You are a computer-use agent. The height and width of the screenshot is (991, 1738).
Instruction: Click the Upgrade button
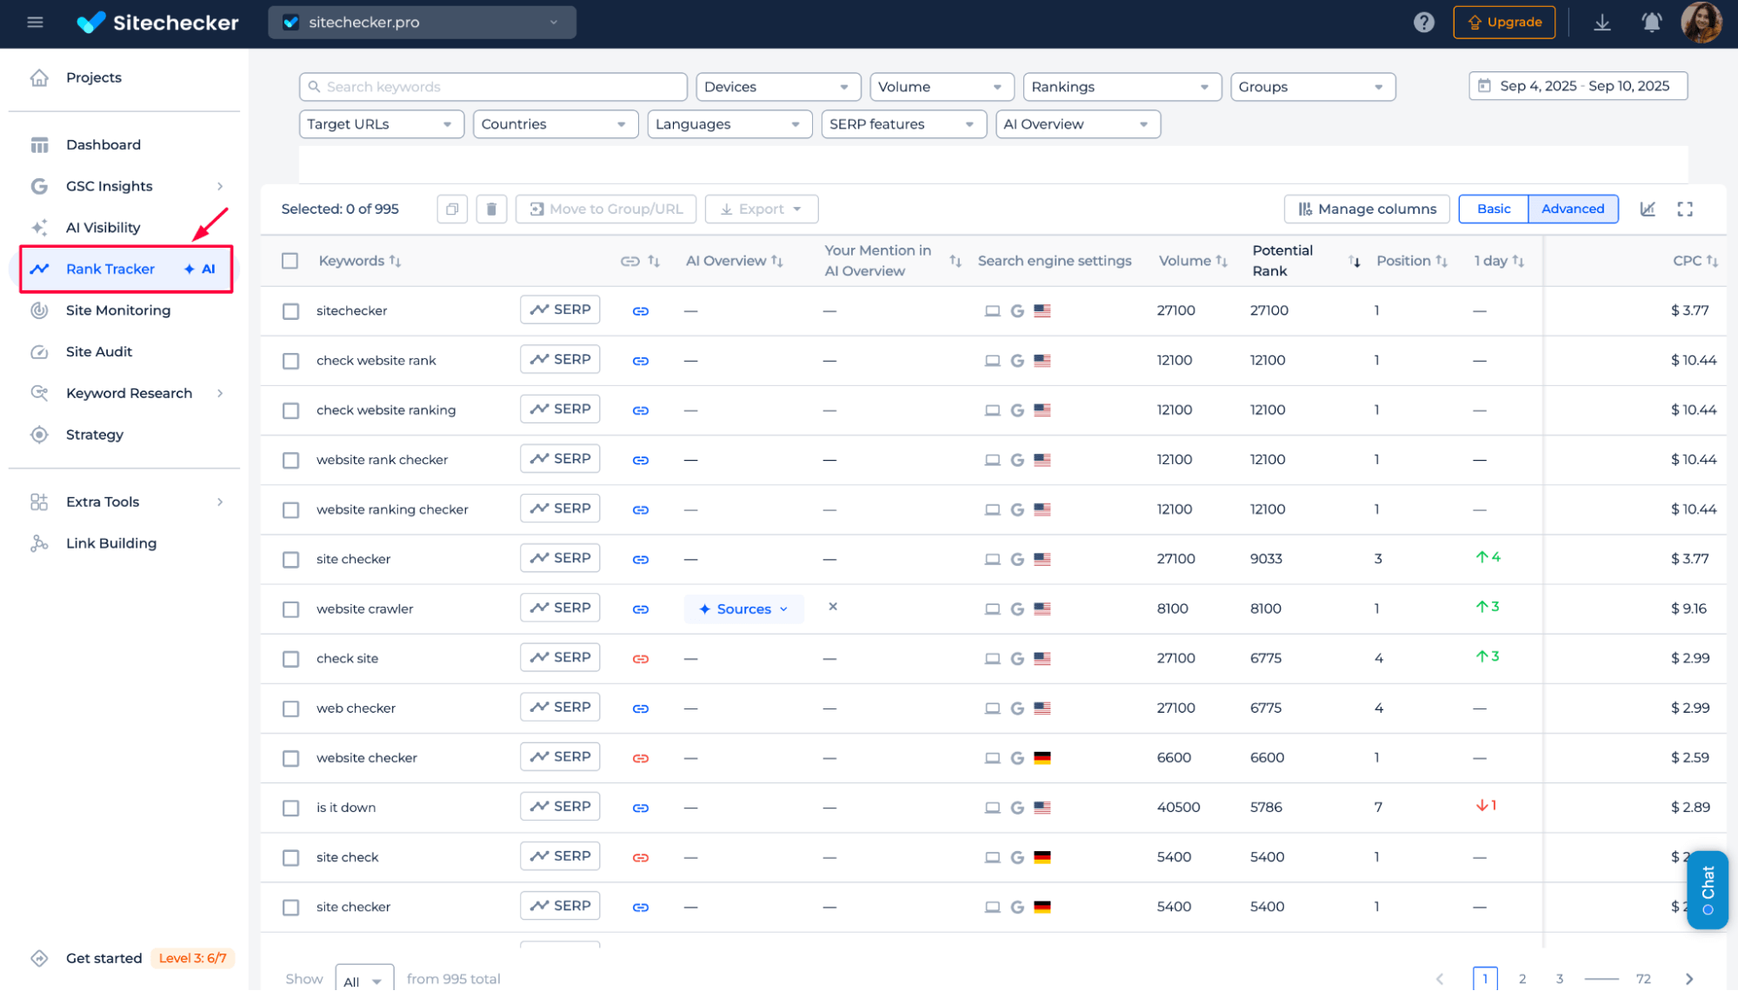(x=1504, y=23)
